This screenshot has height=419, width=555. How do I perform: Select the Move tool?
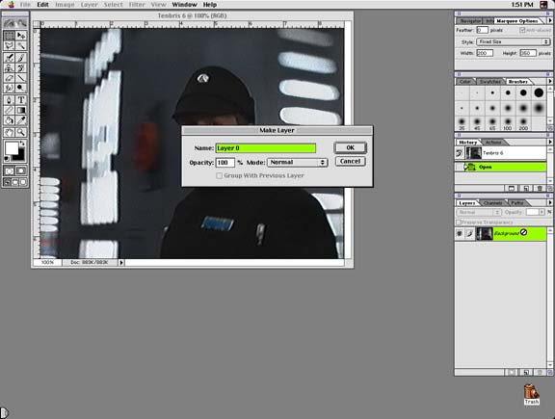coord(21,35)
